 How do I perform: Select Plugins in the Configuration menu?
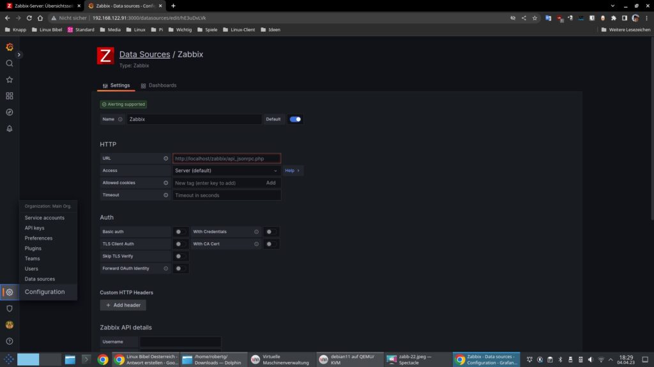(33, 248)
